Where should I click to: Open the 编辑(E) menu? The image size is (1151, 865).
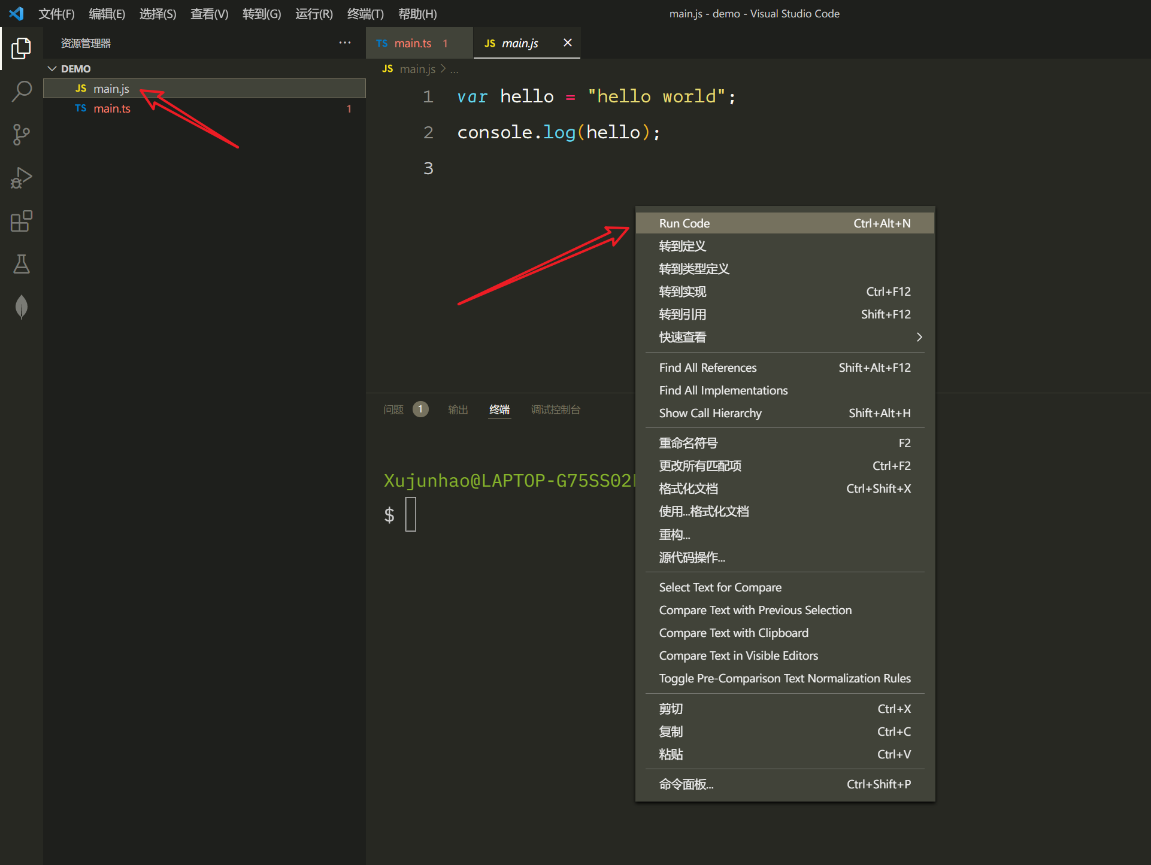click(x=107, y=14)
